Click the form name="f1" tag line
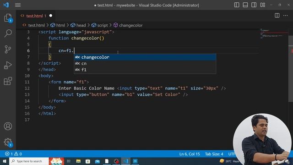This screenshot has height=165, width=293. (x=69, y=82)
